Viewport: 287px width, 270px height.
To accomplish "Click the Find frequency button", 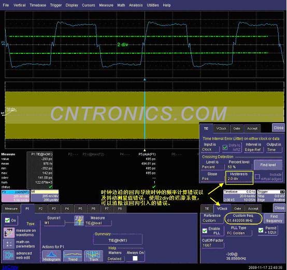I will pos(274,218).
